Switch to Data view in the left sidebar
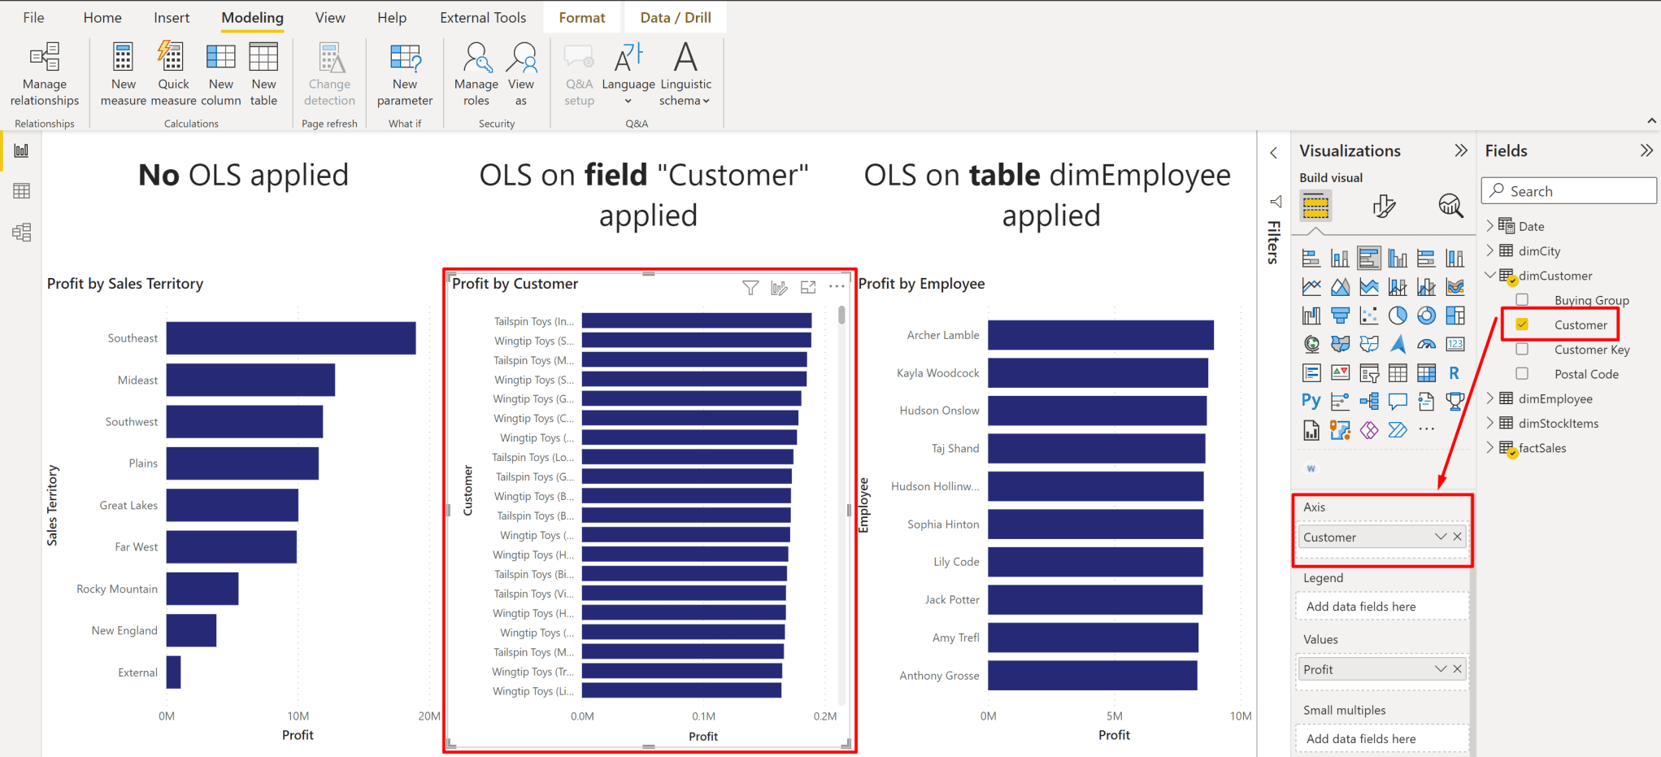This screenshot has width=1661, height=757. (20, 190)
